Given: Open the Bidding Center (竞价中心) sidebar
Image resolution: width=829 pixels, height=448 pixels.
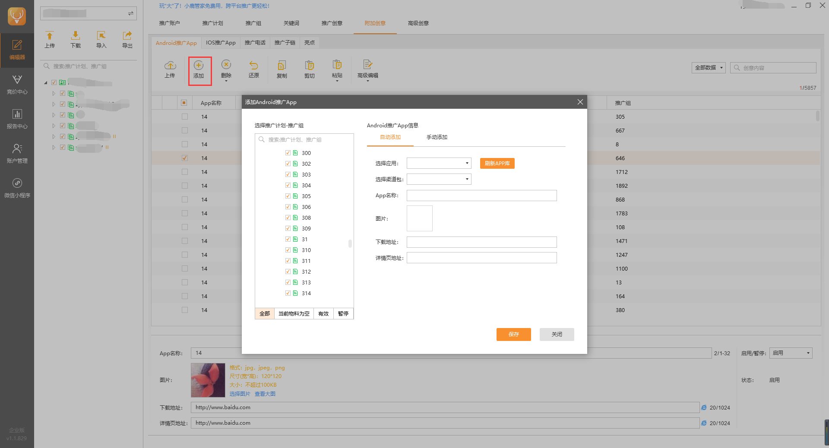Looking at the screenshot, I should [17, 85].
